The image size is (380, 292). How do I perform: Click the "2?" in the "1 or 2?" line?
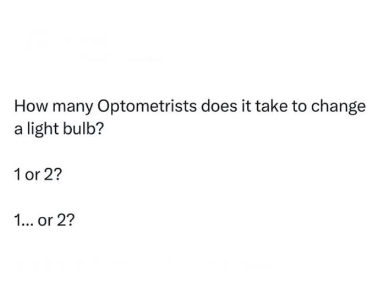click(50, 175)
